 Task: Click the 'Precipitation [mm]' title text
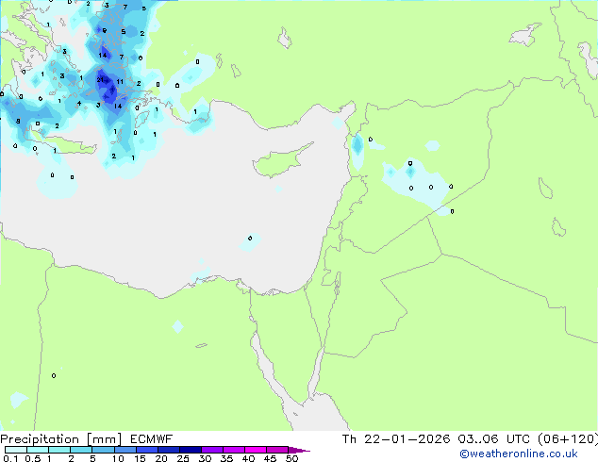[61, 439]
